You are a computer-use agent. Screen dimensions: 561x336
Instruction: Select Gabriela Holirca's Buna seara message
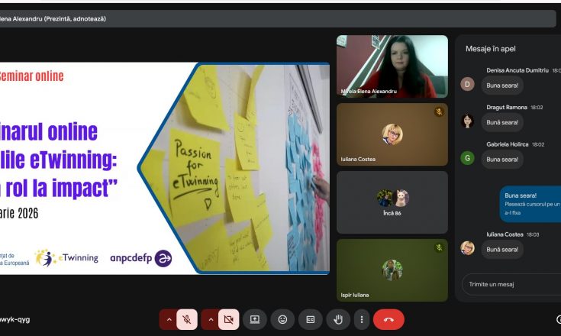(x=502, y=160)
